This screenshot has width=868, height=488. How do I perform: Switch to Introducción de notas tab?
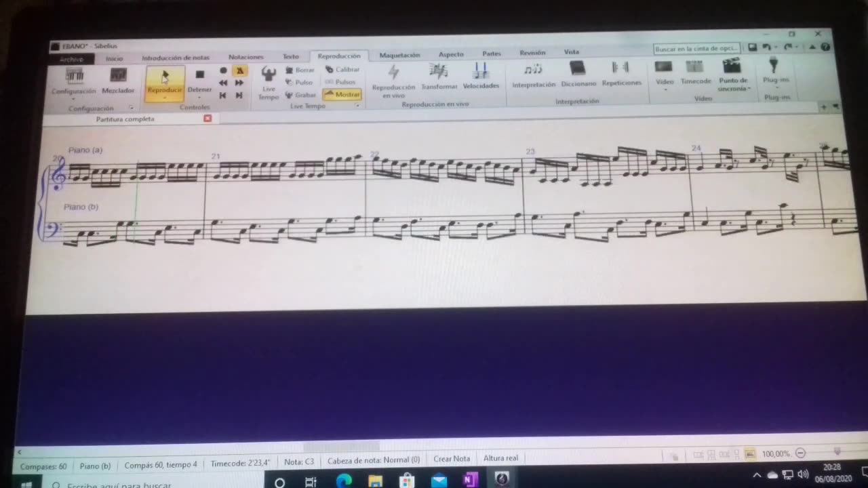(176, 58)
